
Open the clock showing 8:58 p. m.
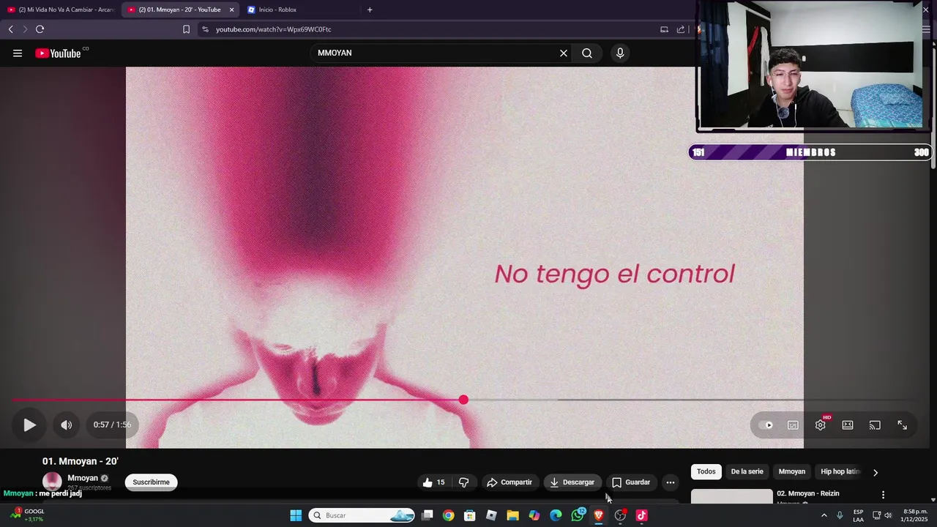(x=915, y=515)
